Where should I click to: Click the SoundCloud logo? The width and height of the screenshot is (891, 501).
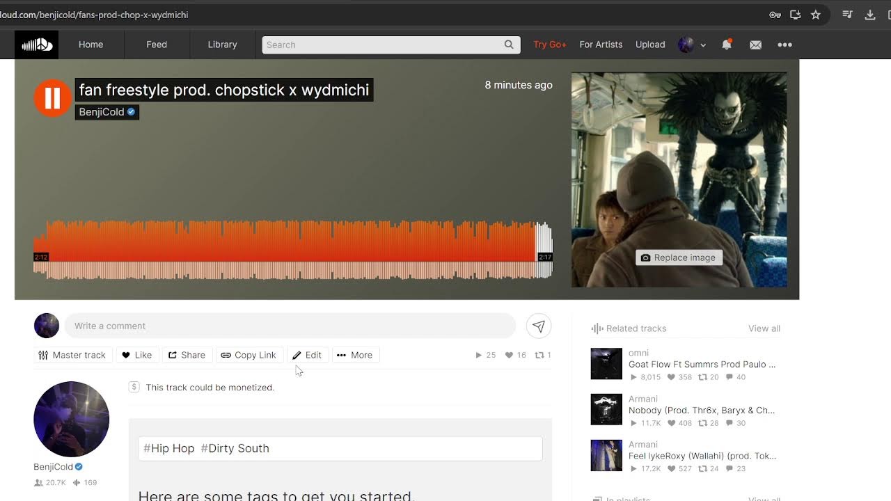pos(37,45)
